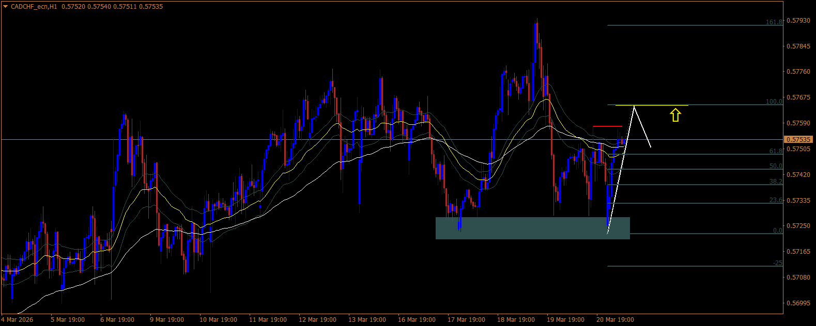
Task: Click the 0.57335 price scale label
Action: (x=798, y=200)
